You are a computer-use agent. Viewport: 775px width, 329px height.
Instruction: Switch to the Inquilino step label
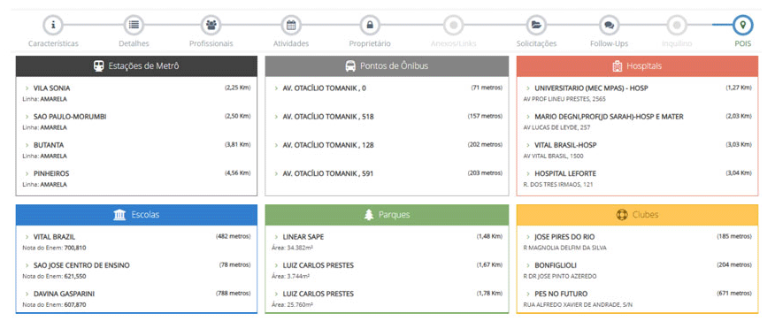coord(677,43)
